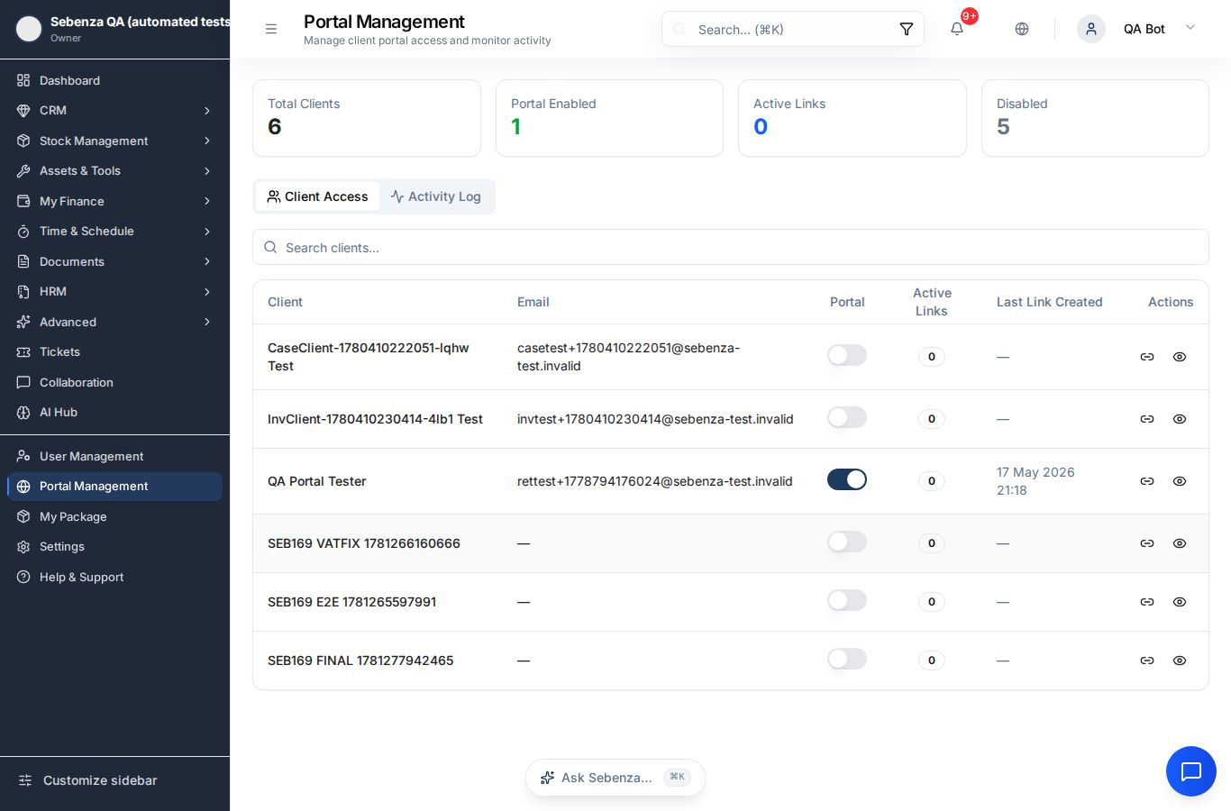The width and height of the screenshot is (1231, 811).
Task: Click the Portal Enabled card
Action: click(x=609, y=118)
